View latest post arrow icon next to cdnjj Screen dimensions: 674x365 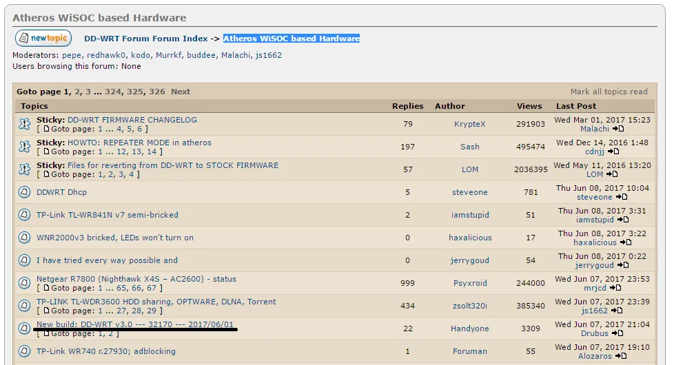click(613, 152)
